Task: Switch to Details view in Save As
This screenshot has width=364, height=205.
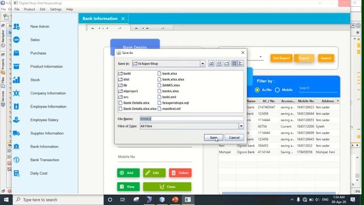Action: pos(241,63)
